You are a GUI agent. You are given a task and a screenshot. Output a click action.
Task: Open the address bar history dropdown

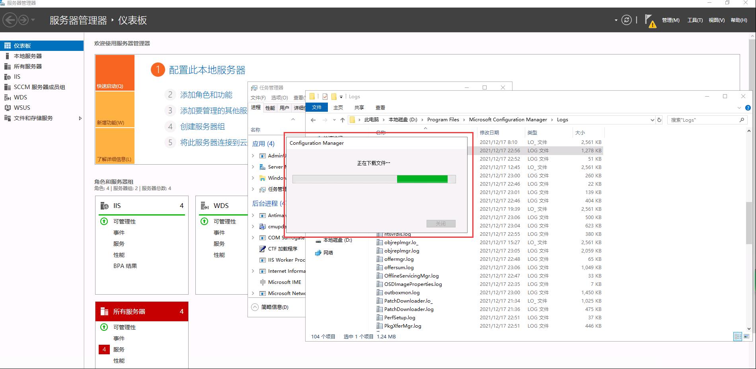coord(652,120)
